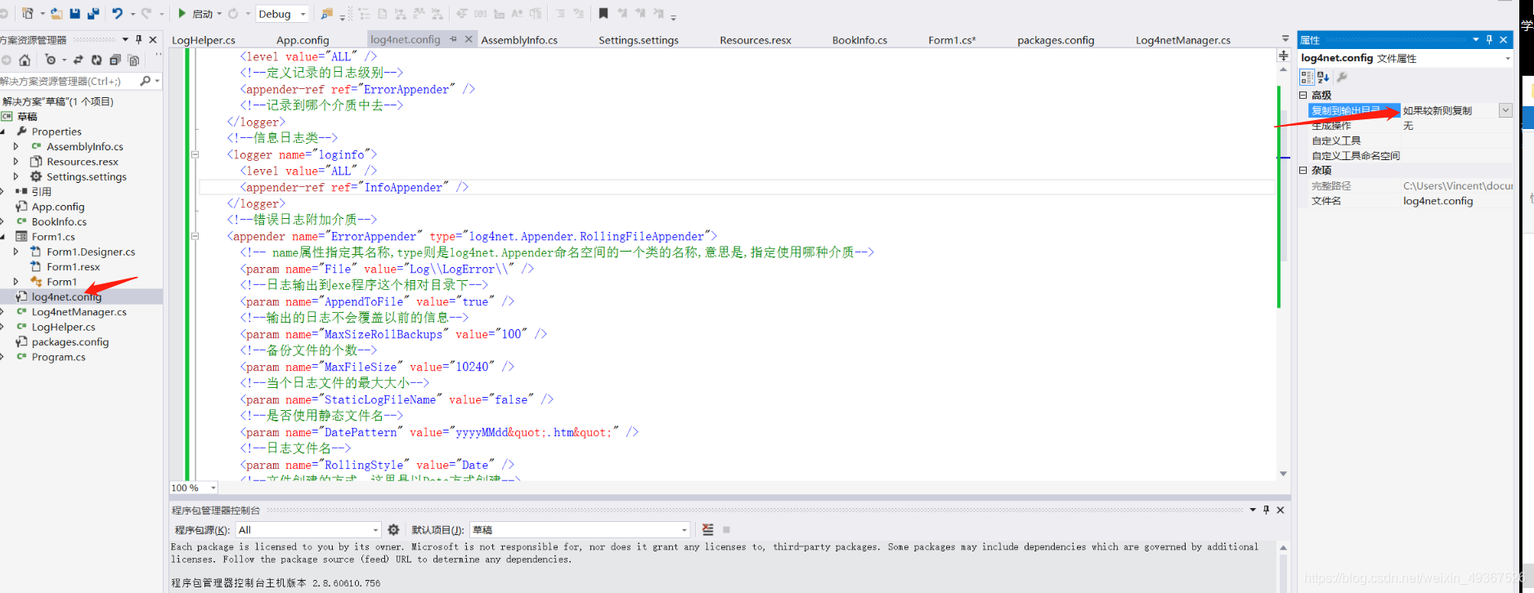Collapse the advanced category in Properties
1534x593 pixels.
1303,95
